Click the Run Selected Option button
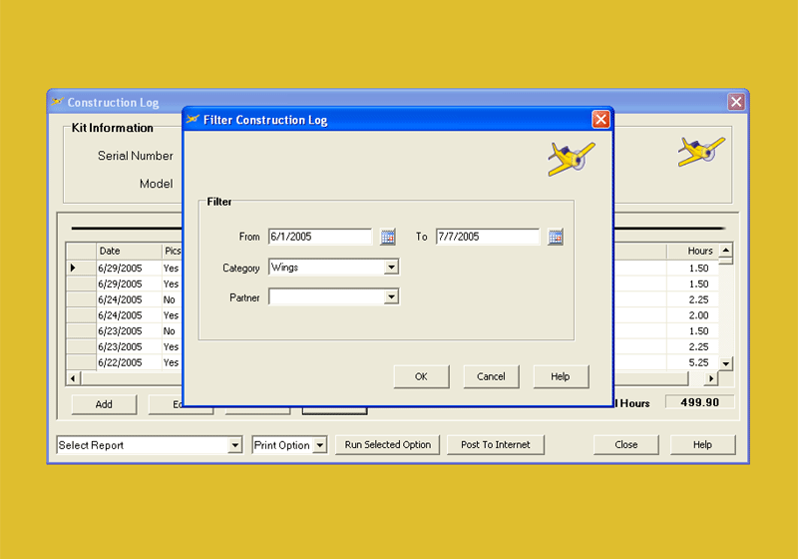Image resolution: width=798 pixels, height=559 pixels. click(x=388, y=445)
